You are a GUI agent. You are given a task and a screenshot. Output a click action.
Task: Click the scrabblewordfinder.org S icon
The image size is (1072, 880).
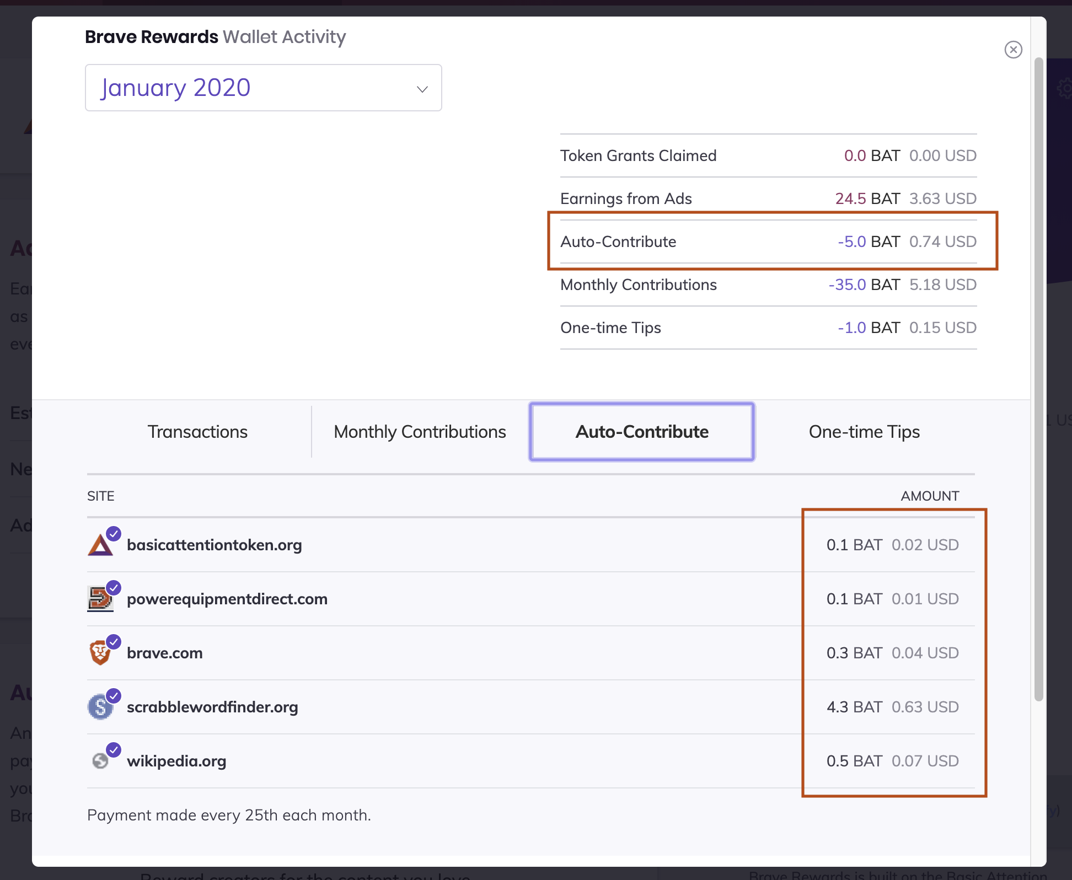(100, 707)
